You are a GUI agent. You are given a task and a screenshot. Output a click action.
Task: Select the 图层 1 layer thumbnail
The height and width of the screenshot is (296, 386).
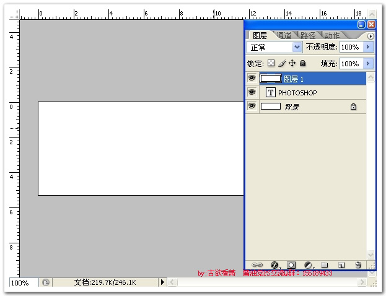coord(271,79)
